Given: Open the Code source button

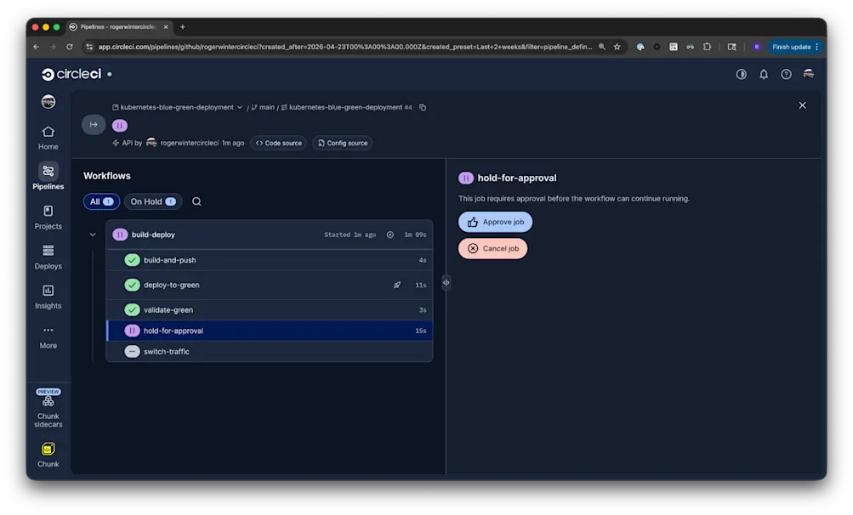Looking at the screenshot, I should pyautogui.click(x=279, y=143).
